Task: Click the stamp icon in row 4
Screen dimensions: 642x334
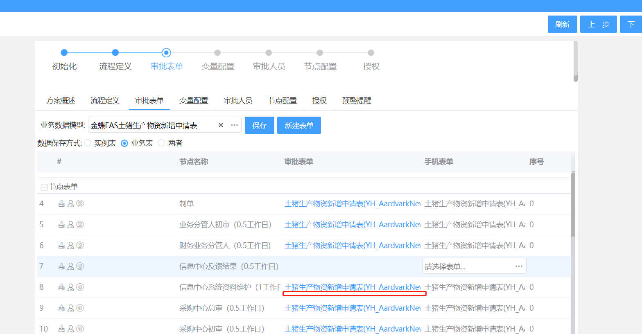Action: 61,204
